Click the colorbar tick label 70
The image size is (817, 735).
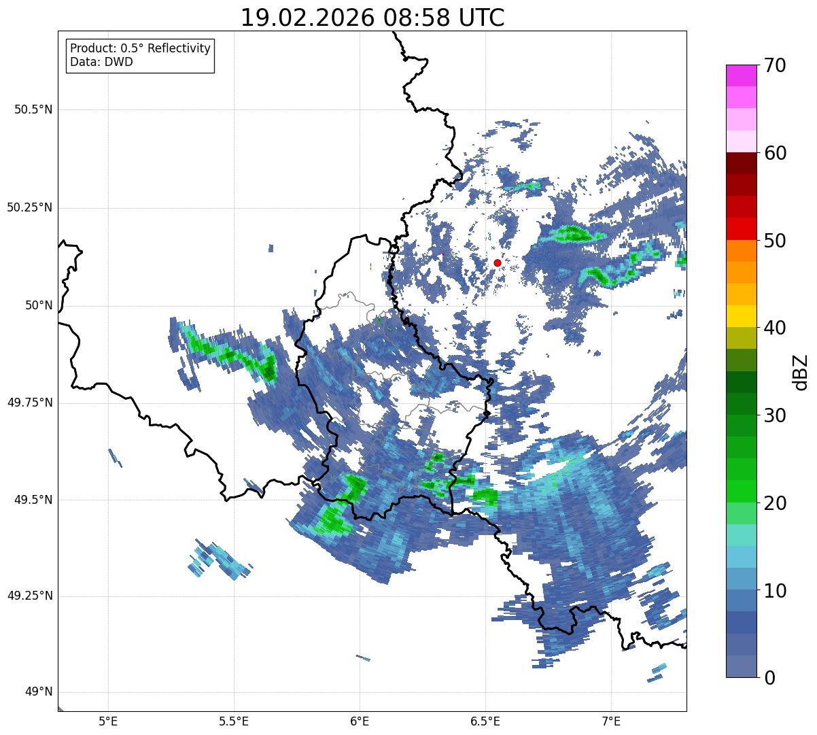(775, 65)
